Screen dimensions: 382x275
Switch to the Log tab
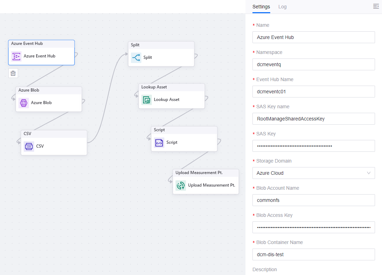[282, 7]
